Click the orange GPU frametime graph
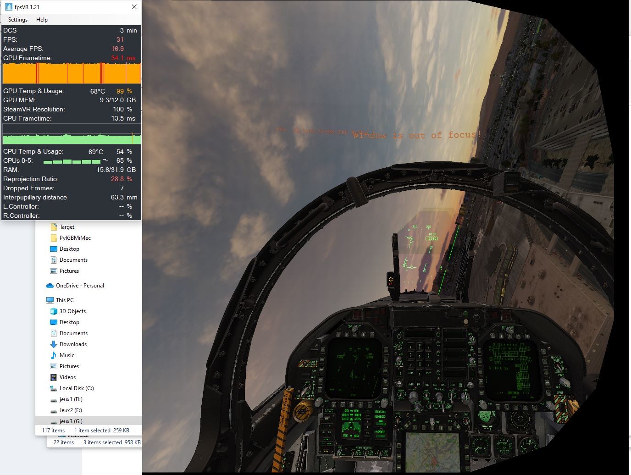631x475 pixels. pos(72,73)
